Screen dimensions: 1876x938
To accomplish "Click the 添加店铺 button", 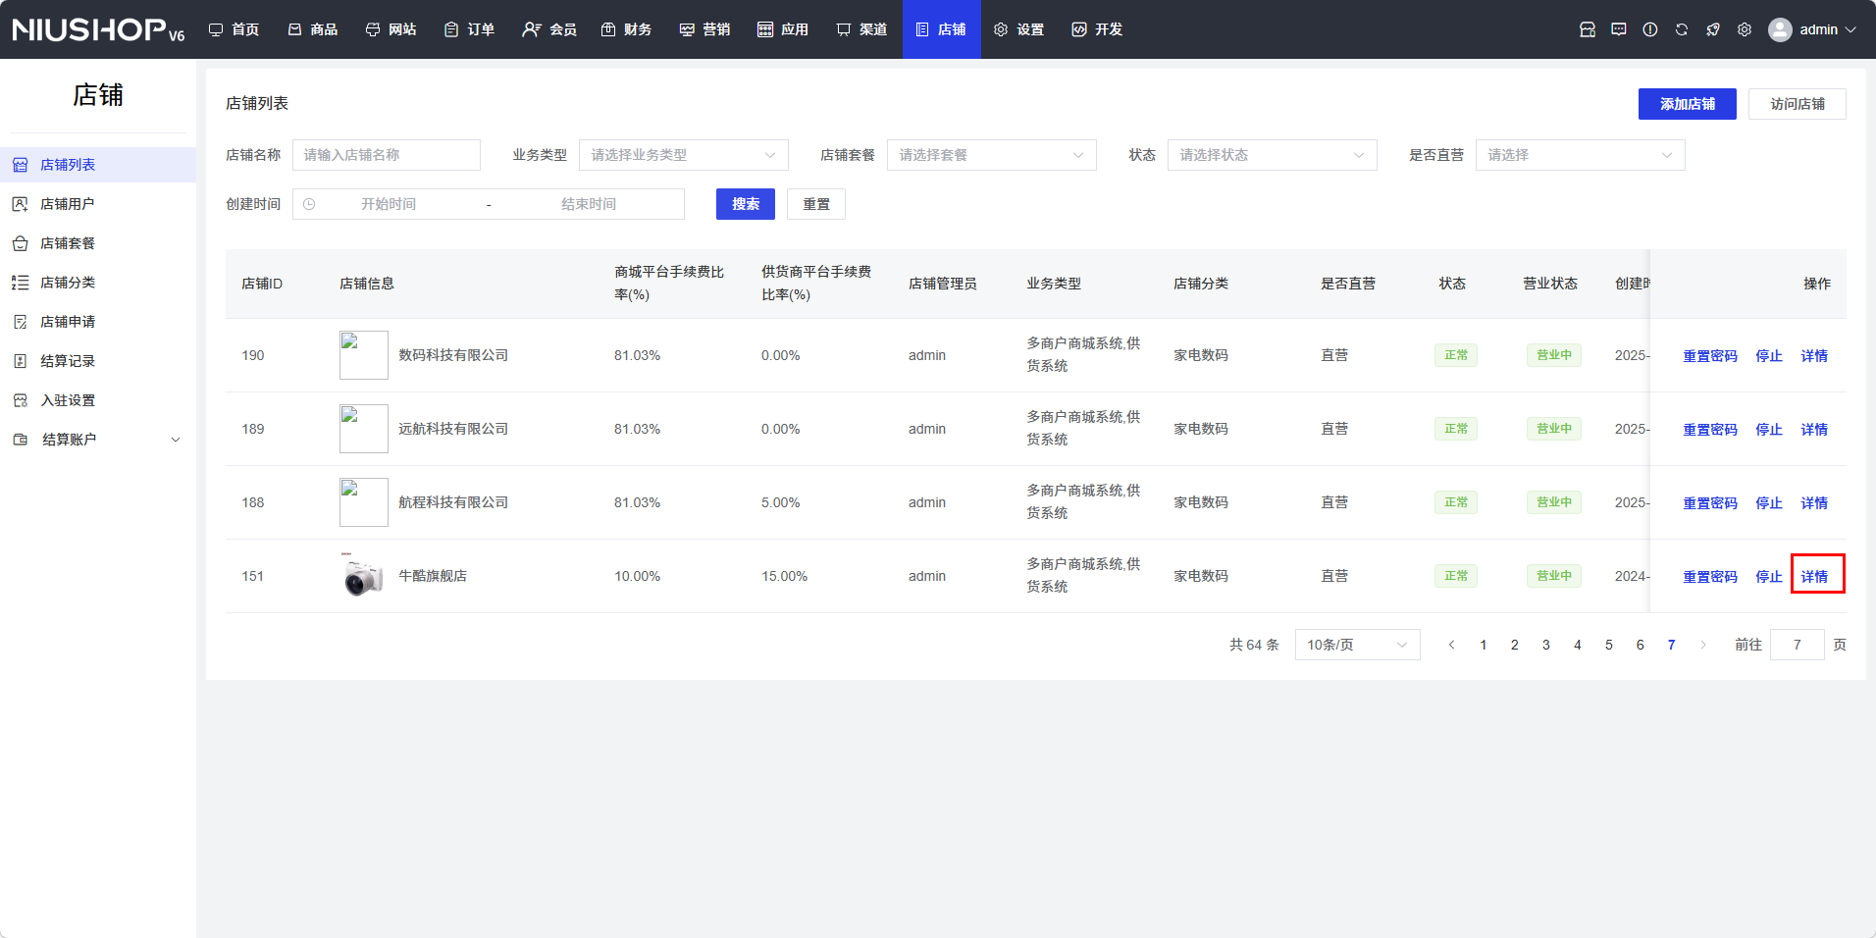I will (x=1687, y=104).
